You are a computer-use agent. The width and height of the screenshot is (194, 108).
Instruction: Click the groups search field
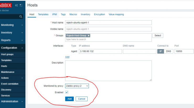click(x=108, y=39)
